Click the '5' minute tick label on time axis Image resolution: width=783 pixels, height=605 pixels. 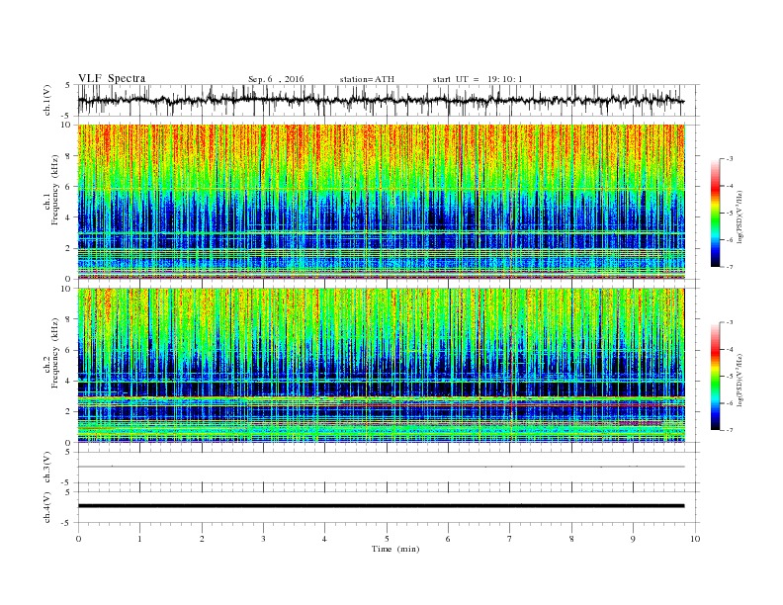coord(387,539)
